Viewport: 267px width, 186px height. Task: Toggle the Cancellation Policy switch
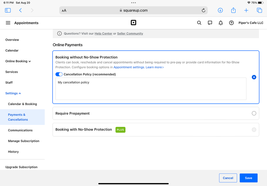[x=59, y=74]
